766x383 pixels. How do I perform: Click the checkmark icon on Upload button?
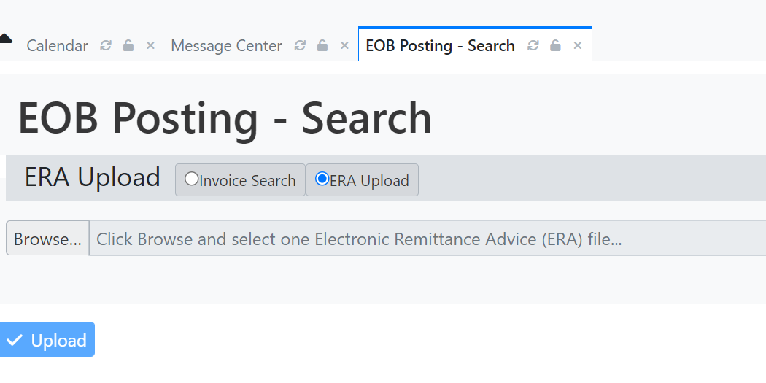coord(14,340)
